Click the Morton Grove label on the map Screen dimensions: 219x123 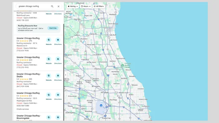(x=124, y=93)
